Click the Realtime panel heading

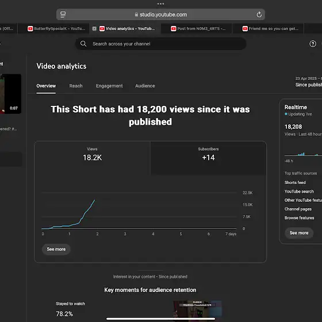pos(296,107)
